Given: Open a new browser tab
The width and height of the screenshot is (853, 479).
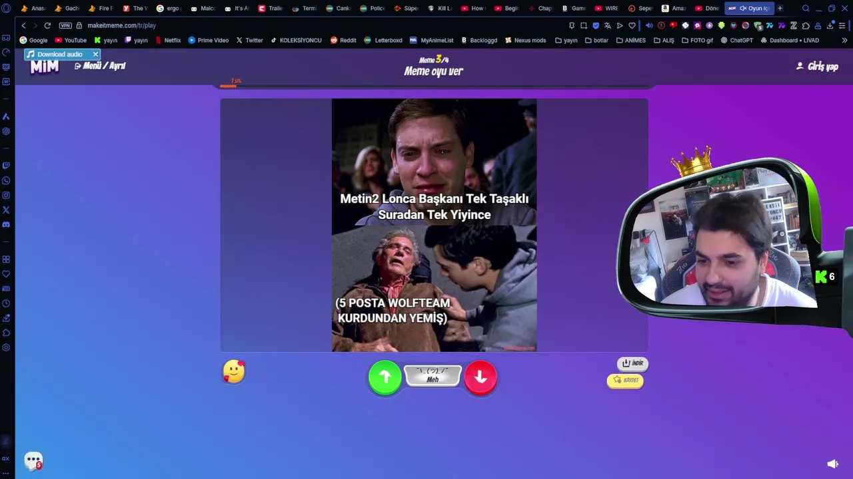Looking at the screenshot, I should [x=780, y=9].
